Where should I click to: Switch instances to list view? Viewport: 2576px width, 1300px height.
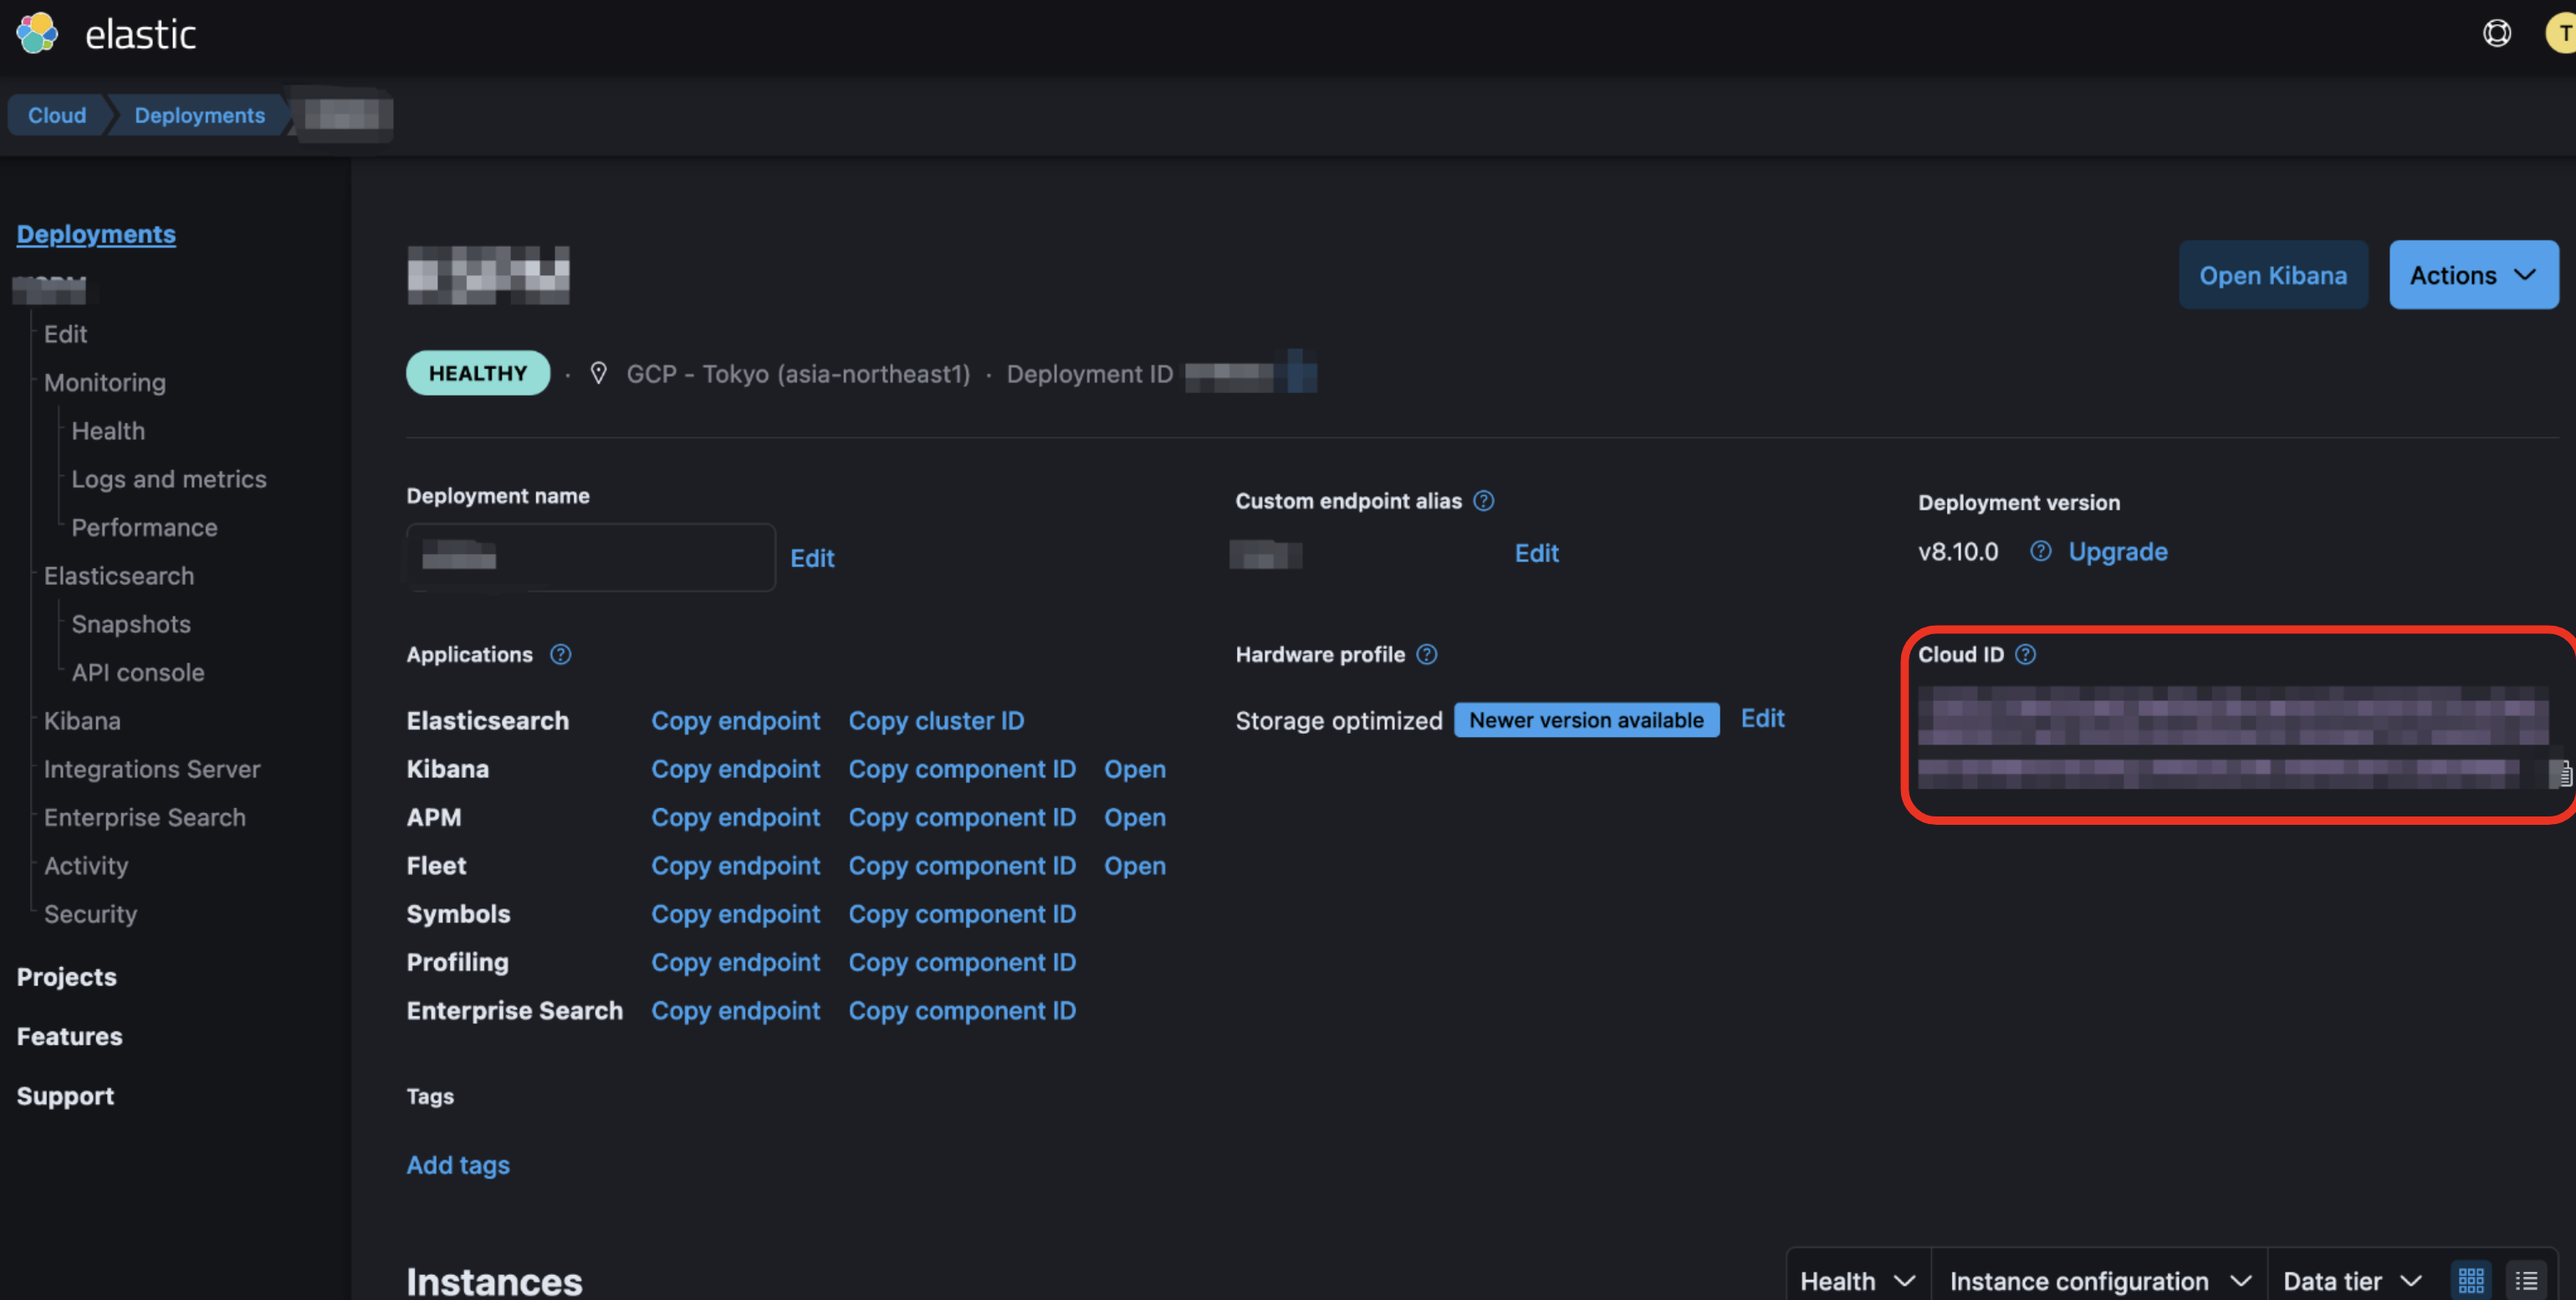(2527, 1279)
